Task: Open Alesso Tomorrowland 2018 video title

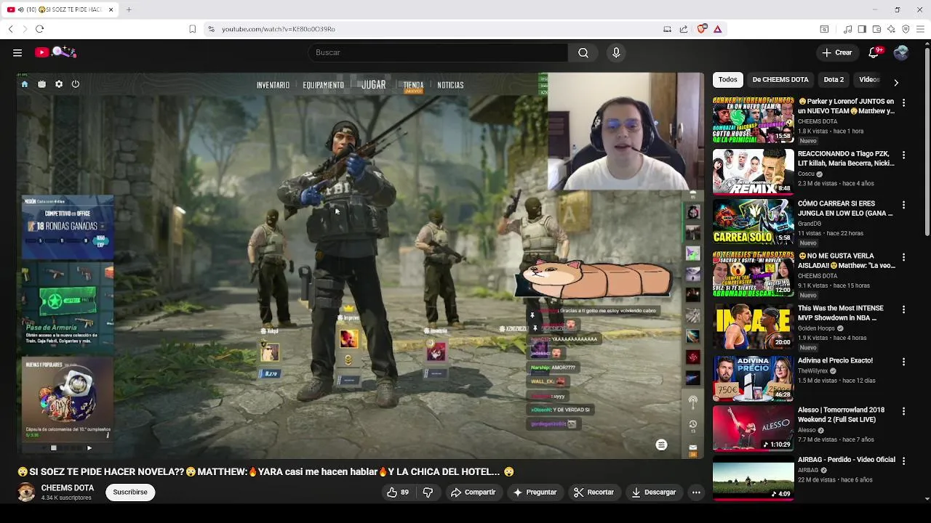Action: coord(841,415)
